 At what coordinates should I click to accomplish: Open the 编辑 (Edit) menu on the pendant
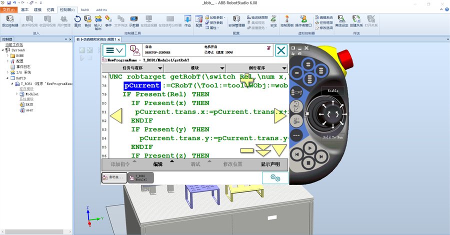158,164
